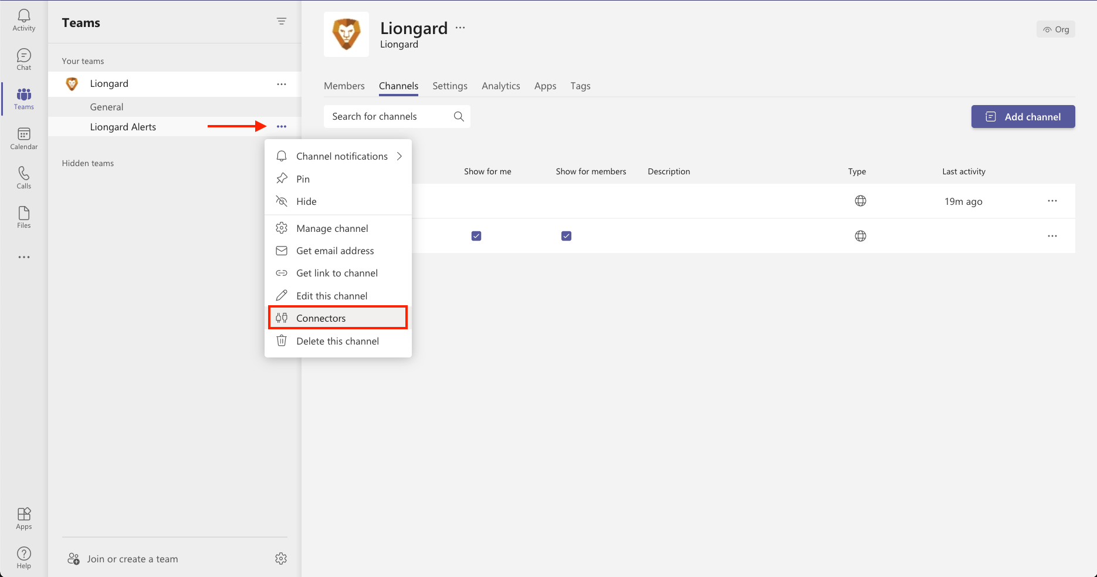Open the manage teams gear icon
1097x577 pixels.
tap(281, 559)
